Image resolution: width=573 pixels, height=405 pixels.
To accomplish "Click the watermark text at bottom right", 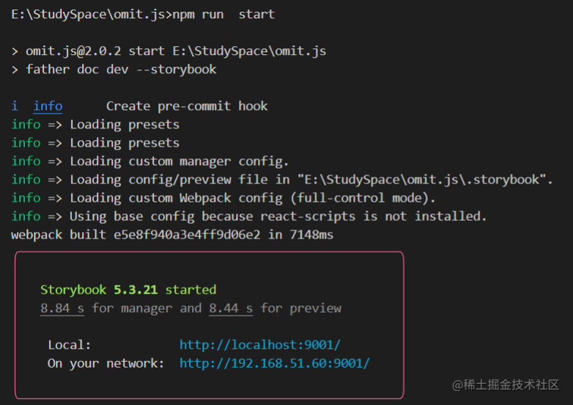I will pyautogui.click(x=506, y=385).
